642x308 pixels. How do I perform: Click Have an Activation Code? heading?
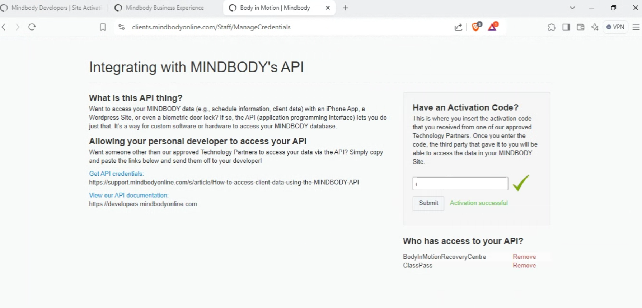click(x=465, y=107)
